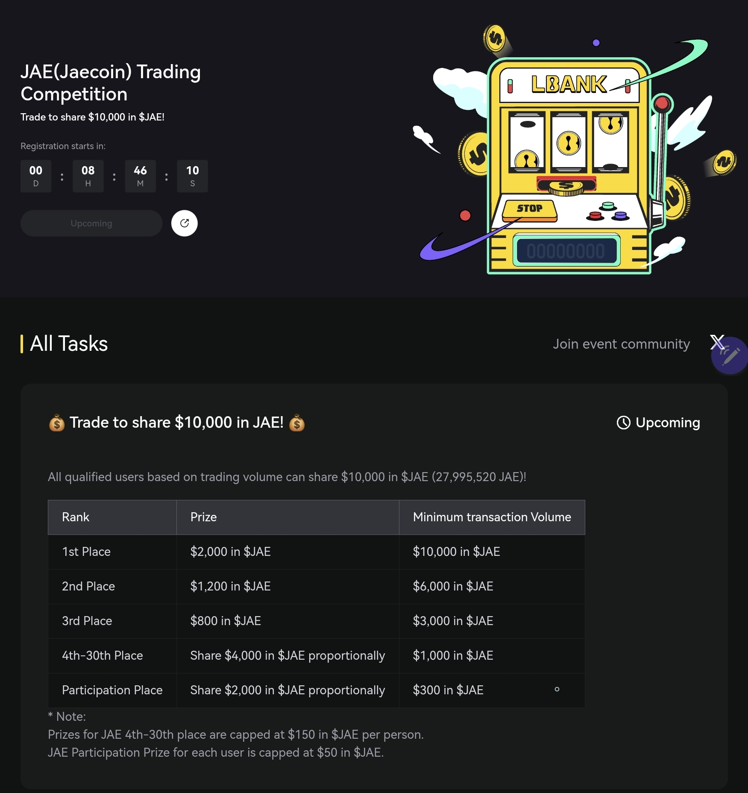Click the note about Participation Prize $50 cap
The height and width of the screenshot is (793, 748).
pyautogui.click(x=216, y=752)
